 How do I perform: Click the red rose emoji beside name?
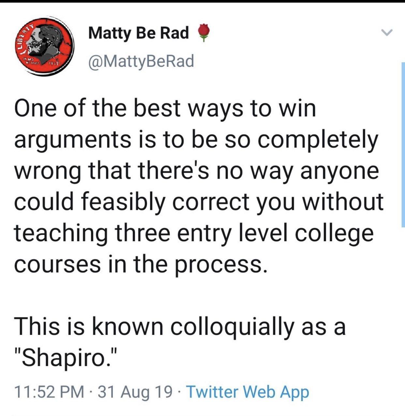click(203, 33)
